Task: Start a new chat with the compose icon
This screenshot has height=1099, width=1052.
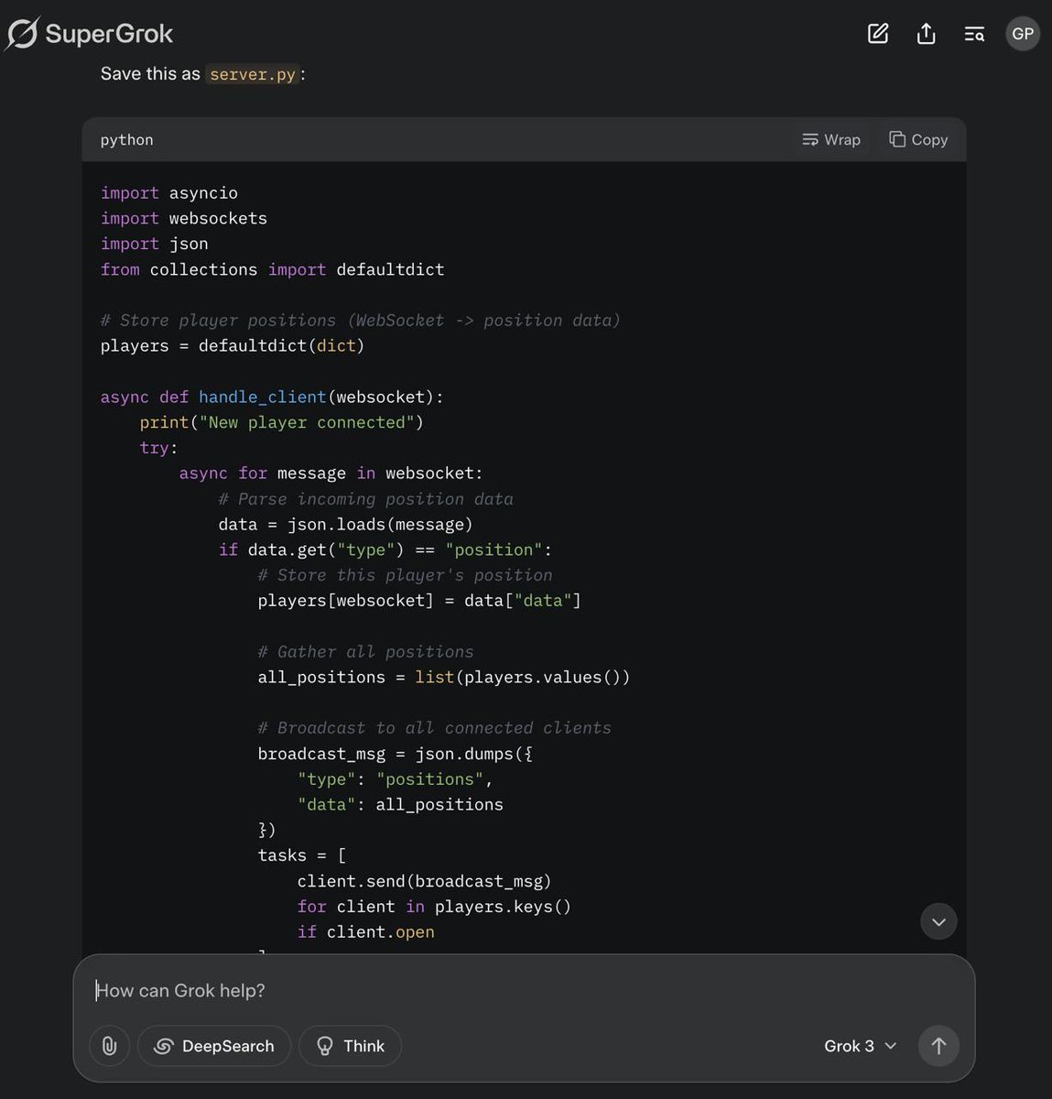Action: click(x=878, y=34)
